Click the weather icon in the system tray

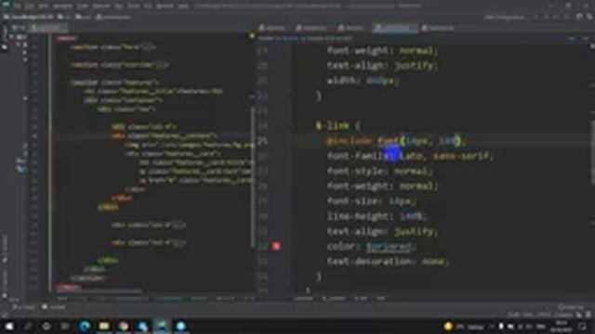pos(448,326)
